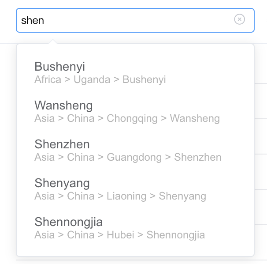Click the Liaoning > Shenyang breadcrumb line
The image size is (267, 264).
point(120,196)
